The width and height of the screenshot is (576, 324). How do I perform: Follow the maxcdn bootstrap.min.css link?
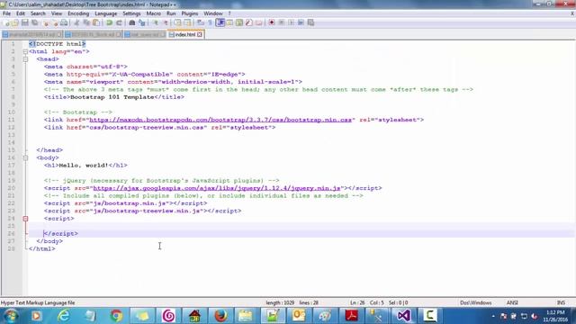220,120
